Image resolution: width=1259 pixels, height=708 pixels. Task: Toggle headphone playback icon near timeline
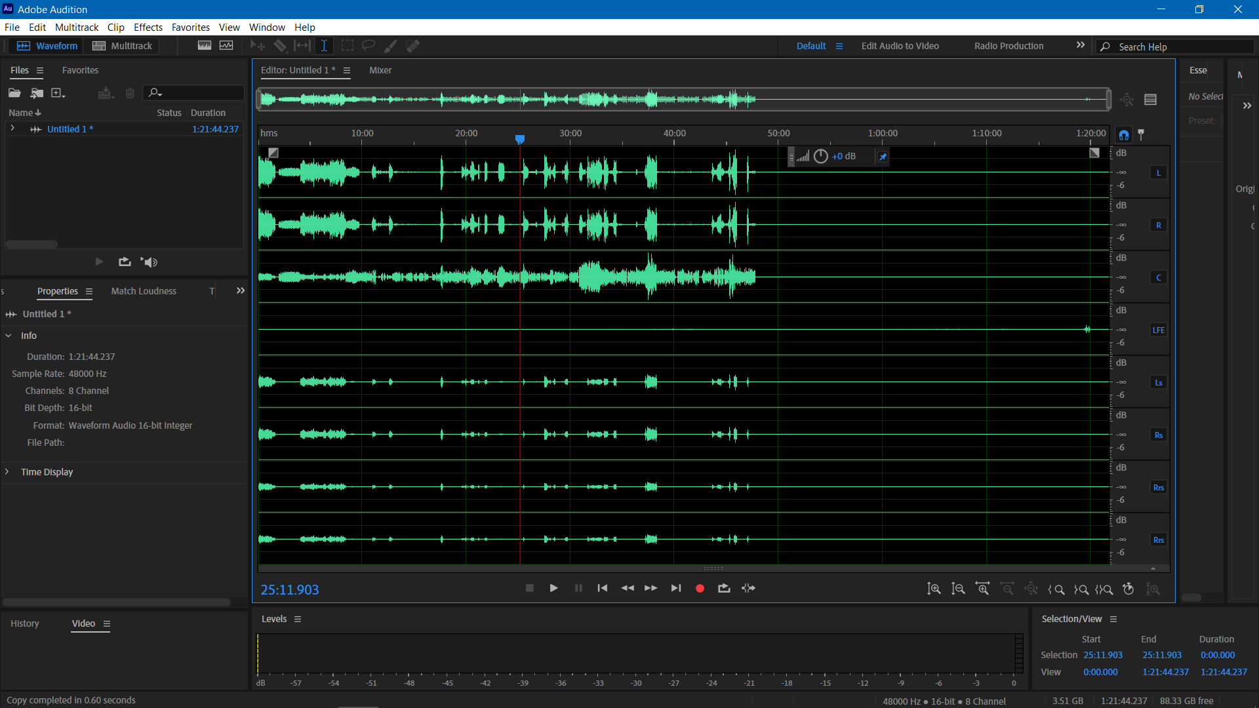pos(1124,134)
